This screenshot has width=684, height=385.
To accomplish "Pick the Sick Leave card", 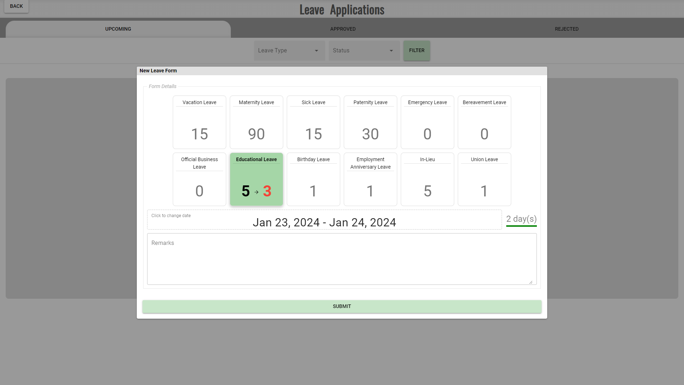I will 313,122.
